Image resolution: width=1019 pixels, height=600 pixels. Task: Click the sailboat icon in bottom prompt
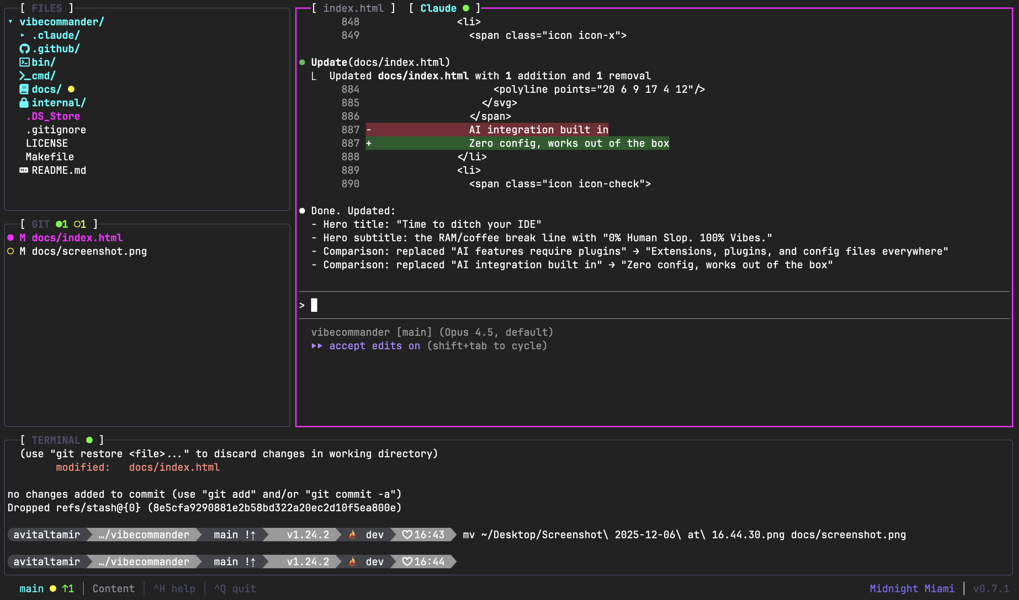click(x=352, y=562)
